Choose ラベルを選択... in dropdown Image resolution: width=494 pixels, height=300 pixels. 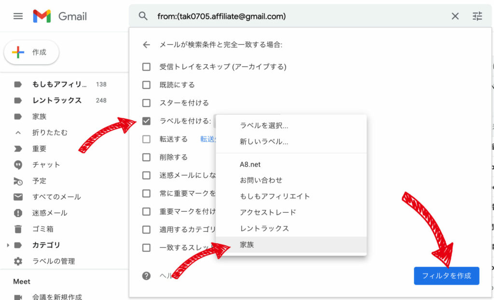coord(291,125)
